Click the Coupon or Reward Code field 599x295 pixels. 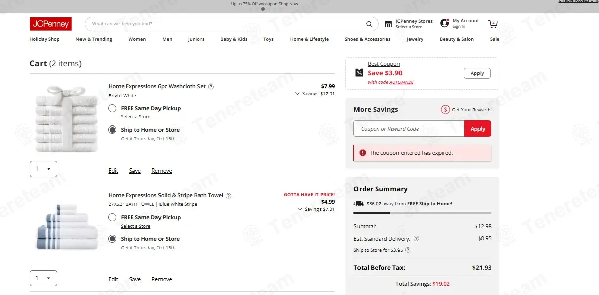[409, 129]
